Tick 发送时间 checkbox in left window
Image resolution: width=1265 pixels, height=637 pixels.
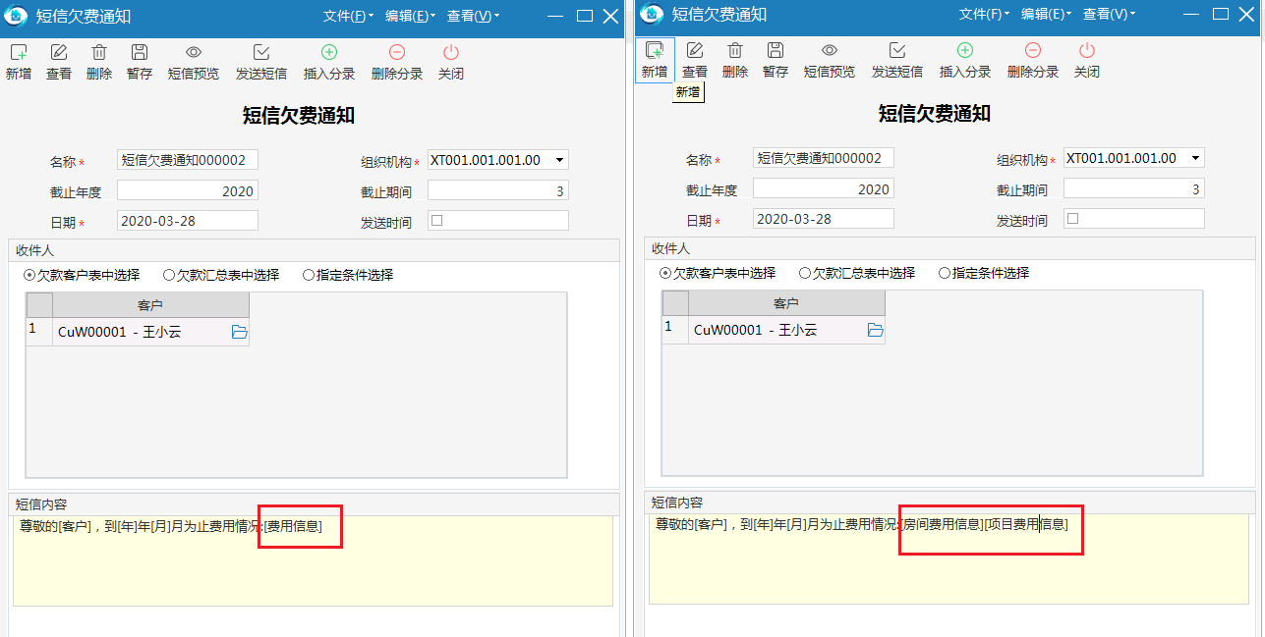(437, 221)
